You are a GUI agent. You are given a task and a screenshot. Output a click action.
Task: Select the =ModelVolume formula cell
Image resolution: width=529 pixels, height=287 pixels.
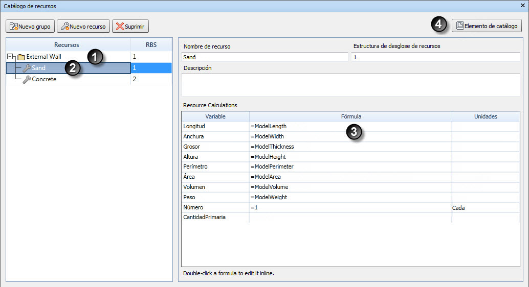(x=350, y=187)
